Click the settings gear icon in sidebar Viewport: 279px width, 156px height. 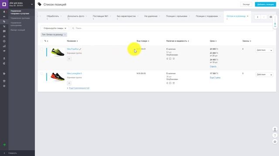(4, 86)
